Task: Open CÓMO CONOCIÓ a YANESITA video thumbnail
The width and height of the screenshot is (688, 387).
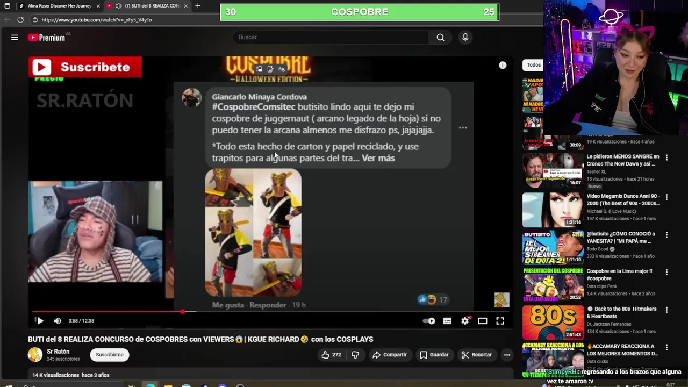Action: pos(553,247)
